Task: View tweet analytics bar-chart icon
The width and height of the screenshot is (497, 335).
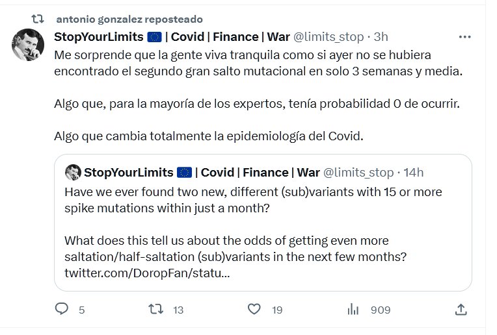Action: 353,310
